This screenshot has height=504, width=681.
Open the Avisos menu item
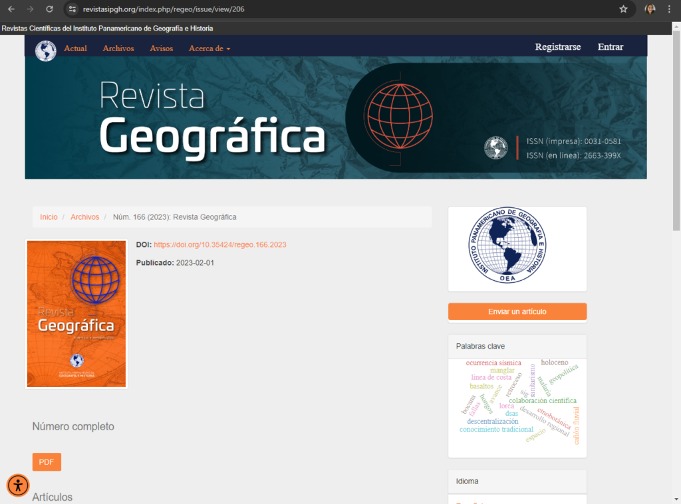[161, 48]
